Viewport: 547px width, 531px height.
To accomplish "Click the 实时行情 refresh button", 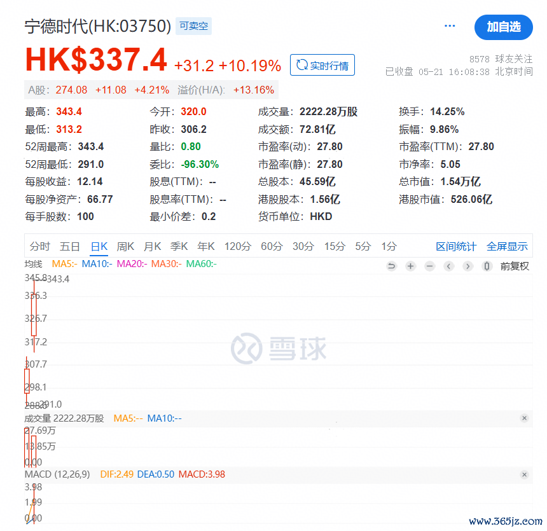I will [x=322, y=65].
